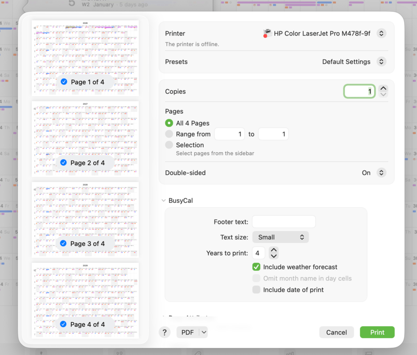
Task: Enable Include date of print checkbox
Action: click(256, 290)
